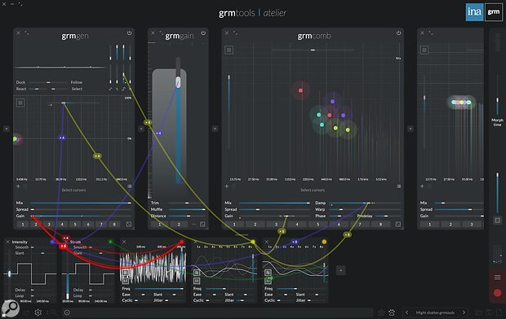Viewport: 506px width, 319px height.
Task: Click the Spotlight magnifier icon in bottom left corner
Action: point(10,308)
